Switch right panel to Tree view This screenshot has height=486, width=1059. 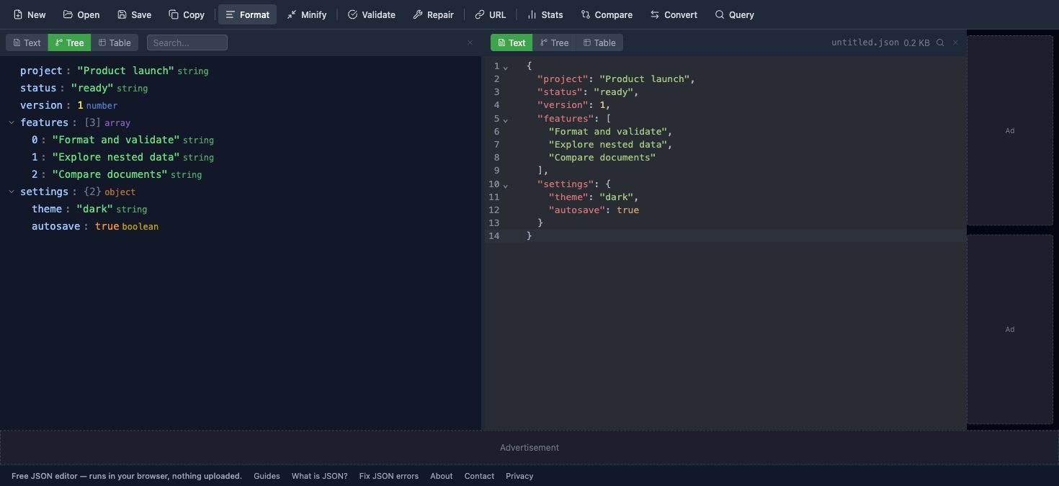click(x=555, y=42)
